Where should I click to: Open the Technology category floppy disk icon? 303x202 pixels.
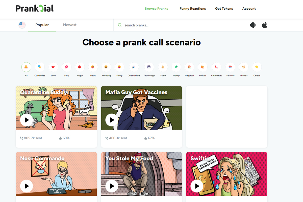click(x=149, y=67)
